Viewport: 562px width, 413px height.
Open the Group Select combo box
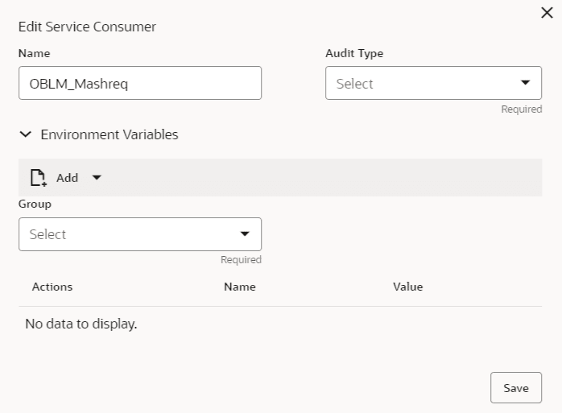pos(129,234)
